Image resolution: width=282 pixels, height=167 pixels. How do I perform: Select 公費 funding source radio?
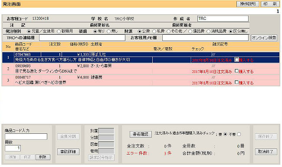[x=139, y=32]
